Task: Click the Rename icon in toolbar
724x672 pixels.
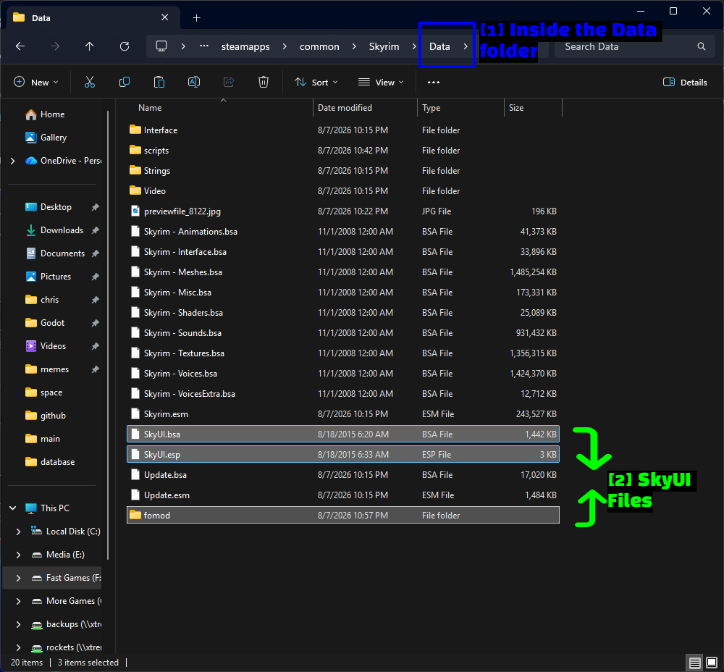Action: [x=194, y=83]
